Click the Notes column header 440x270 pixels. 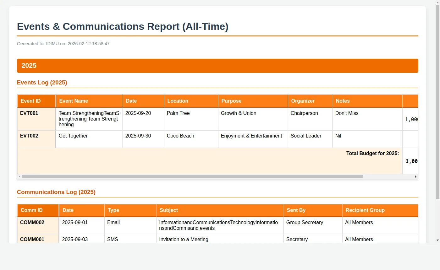point(367,101)
